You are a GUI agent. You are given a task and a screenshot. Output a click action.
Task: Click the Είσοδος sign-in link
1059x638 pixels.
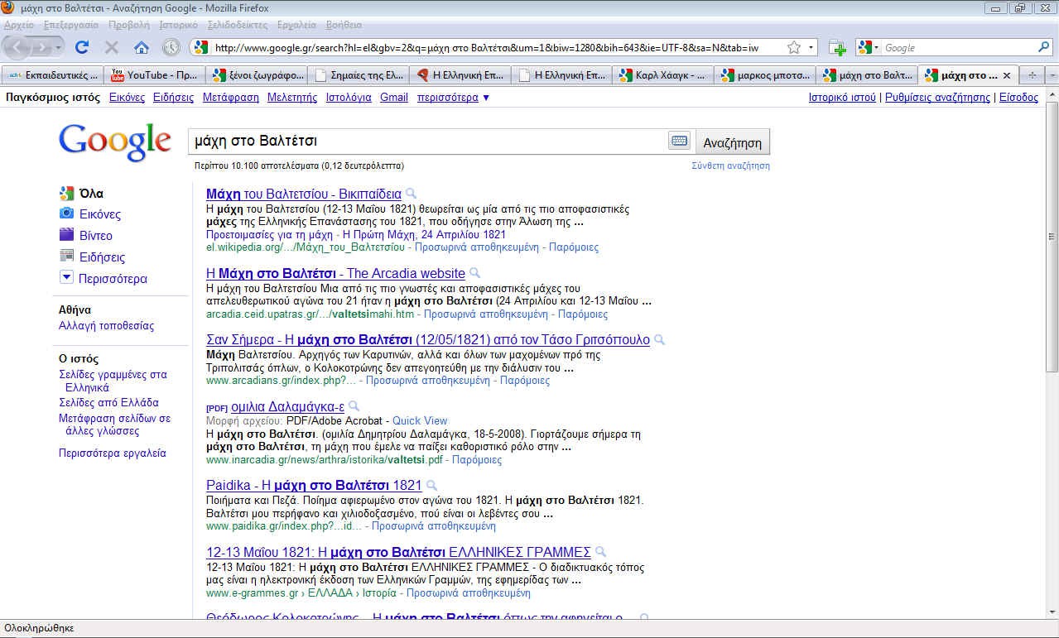pos(1018,98)
